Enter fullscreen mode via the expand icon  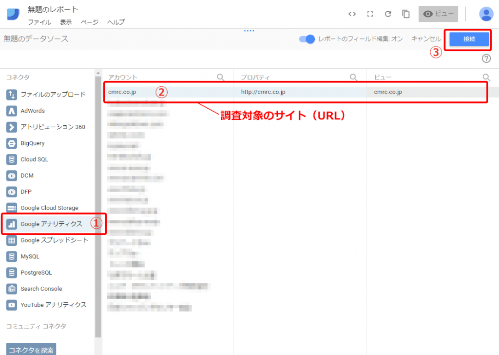(x=370, y=14)
